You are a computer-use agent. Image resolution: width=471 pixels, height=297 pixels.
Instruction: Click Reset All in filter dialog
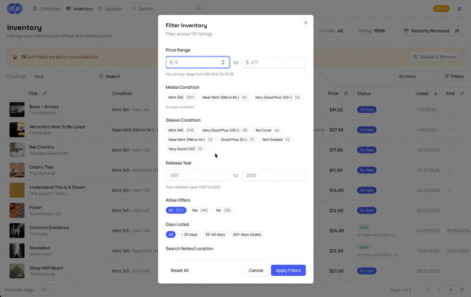tap(180, 271)
